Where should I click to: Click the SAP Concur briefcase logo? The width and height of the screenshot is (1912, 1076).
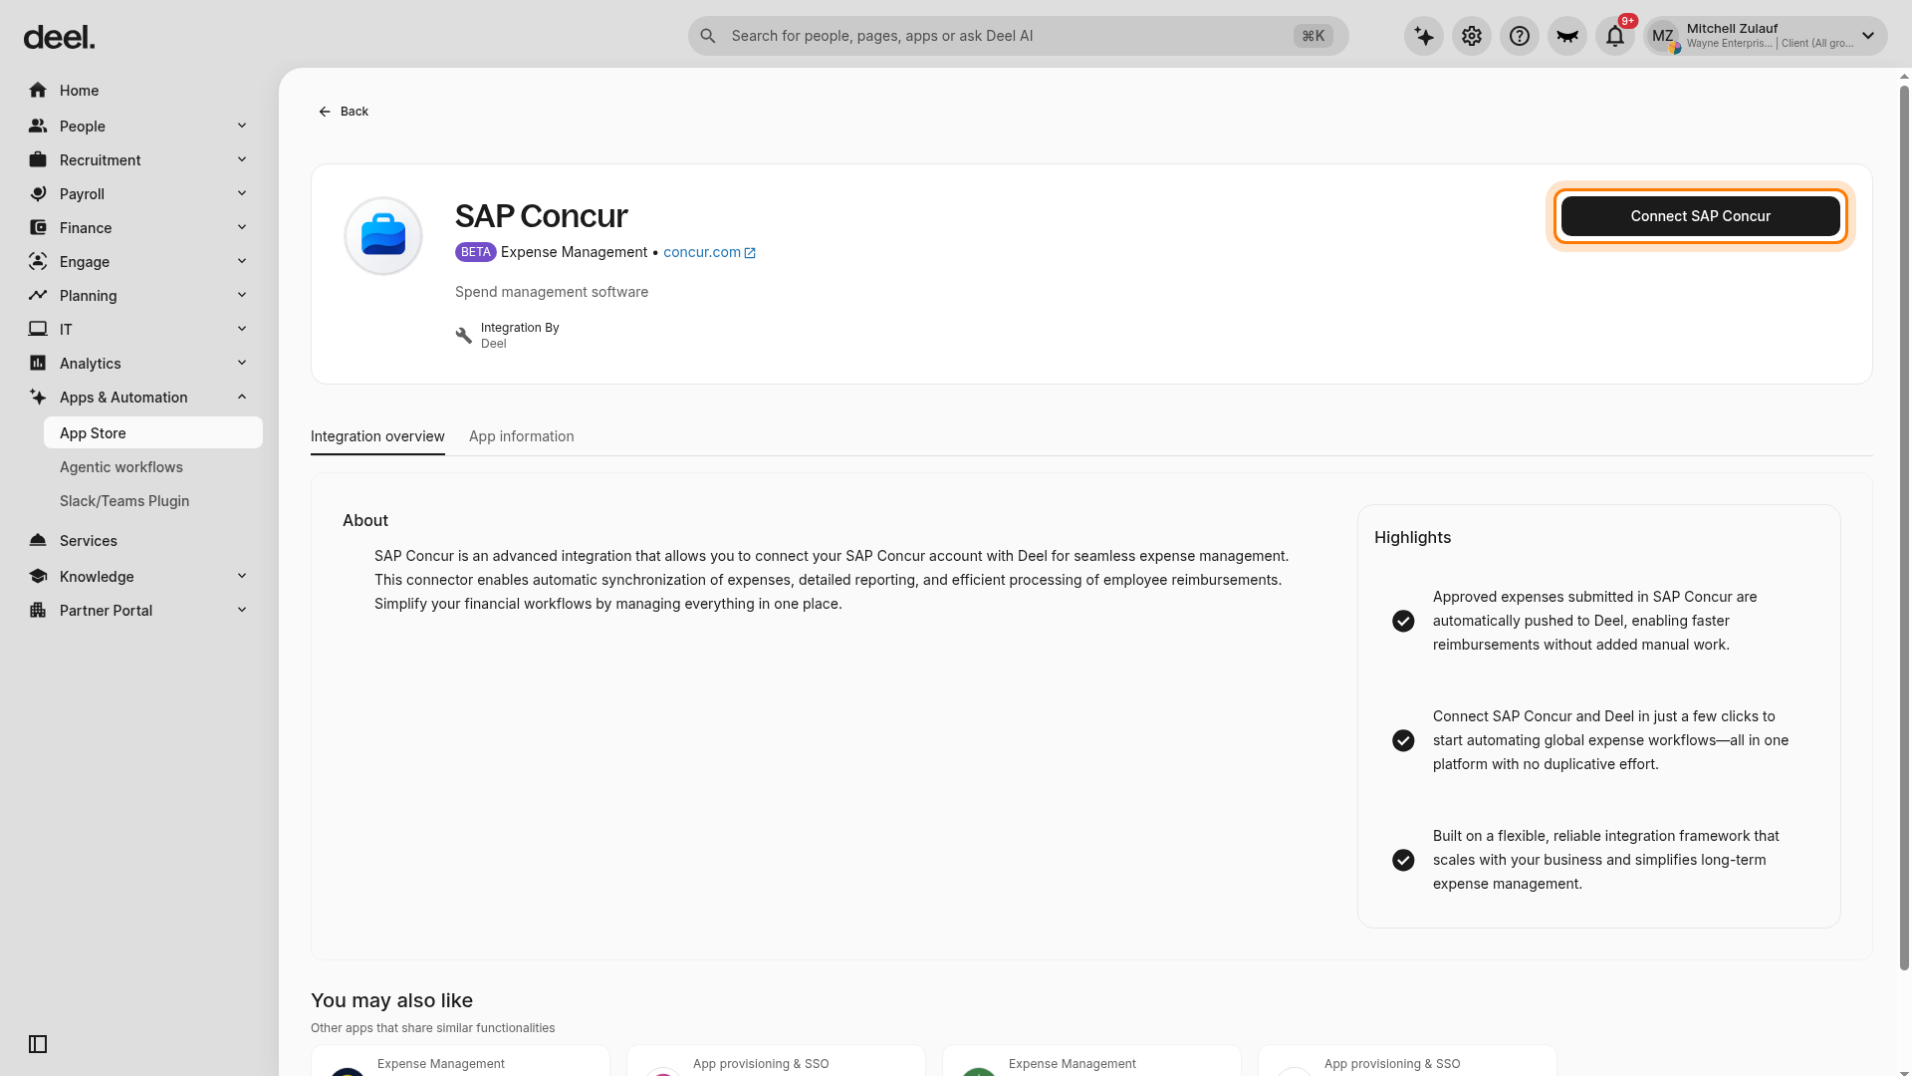(x=383, y=236)
